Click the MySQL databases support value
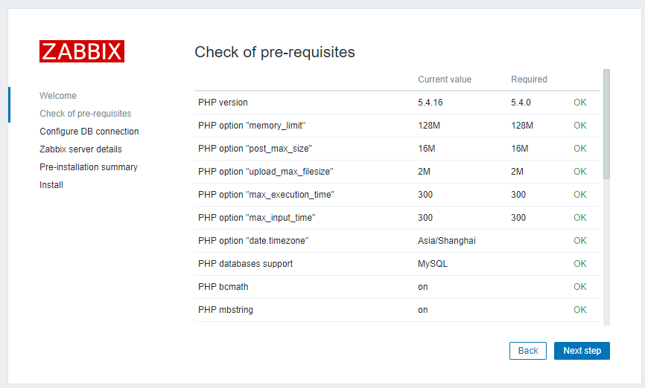645x388 pixels. (x=433, y=264)
